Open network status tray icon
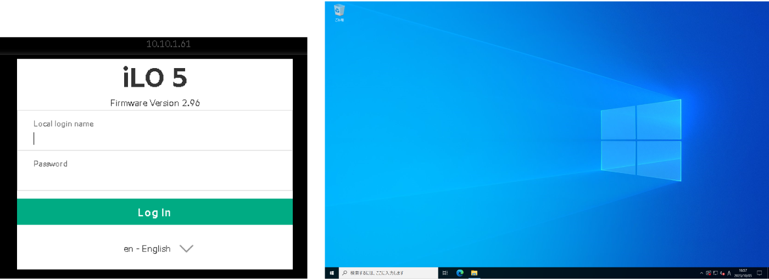 716,273
